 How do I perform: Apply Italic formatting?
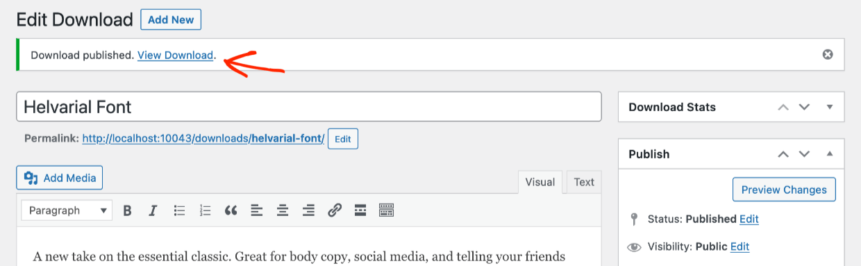153,210
